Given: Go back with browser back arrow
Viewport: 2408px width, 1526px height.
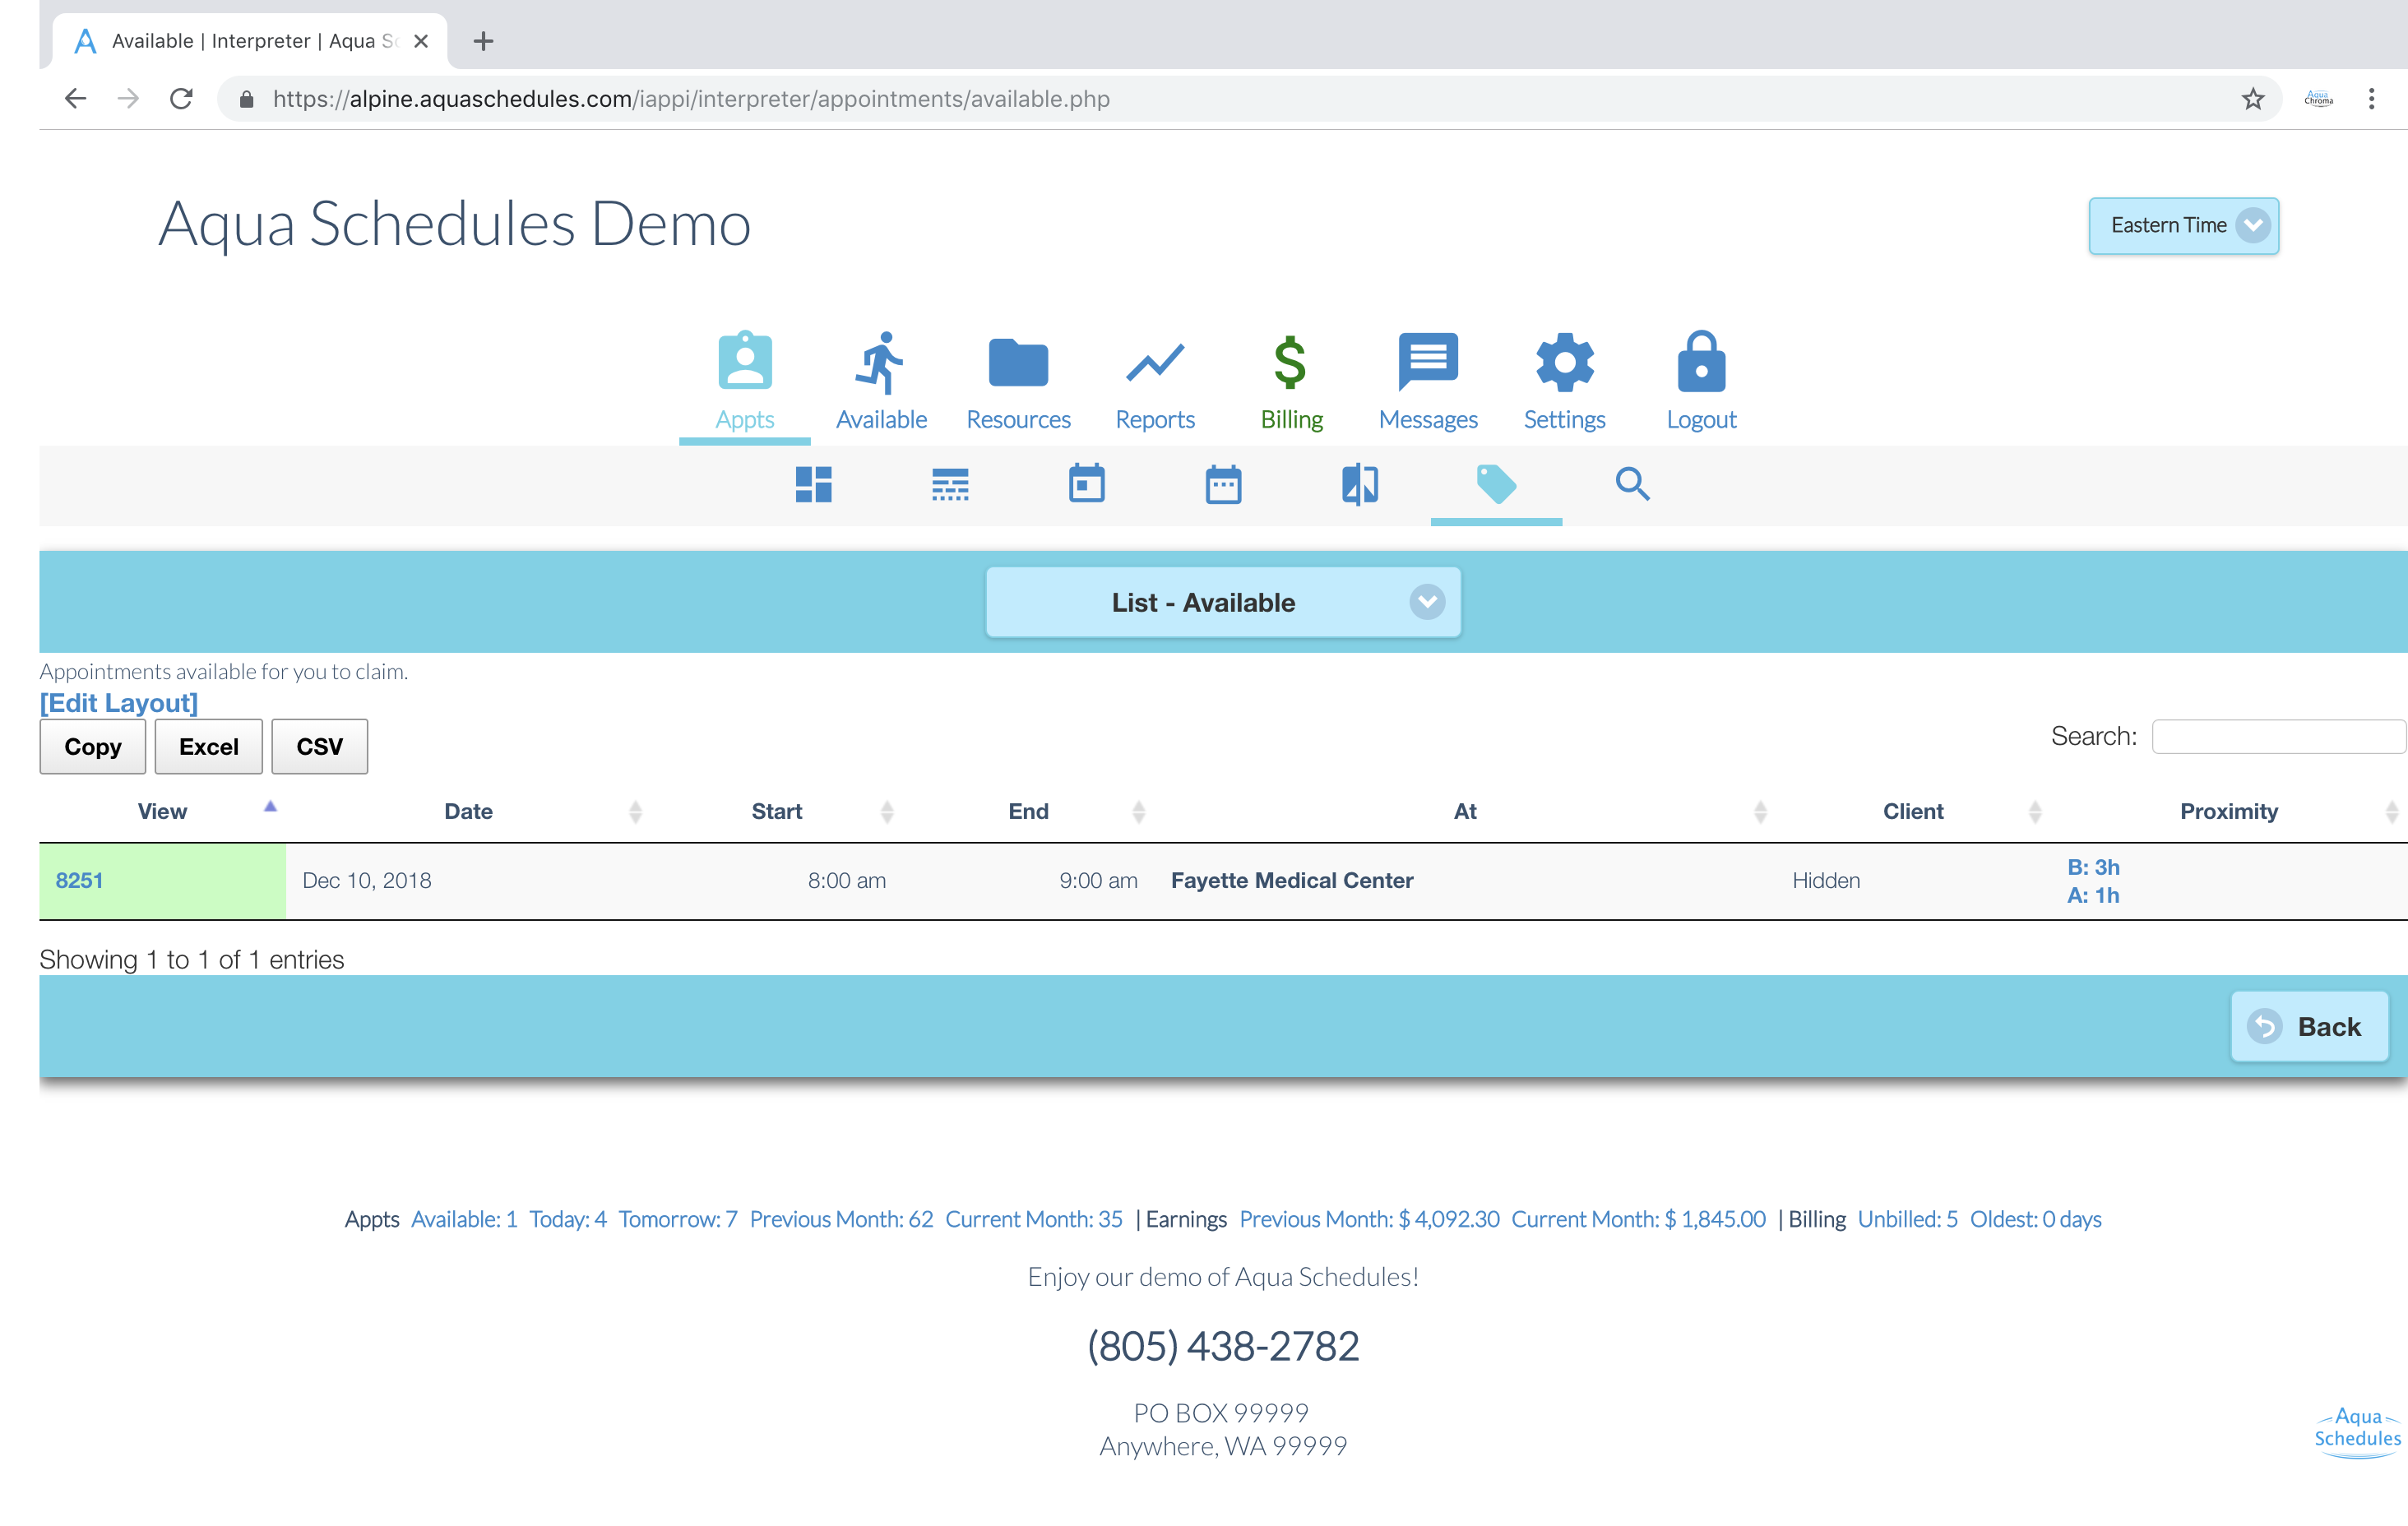Looking at the screenshot, I should point(76,99).
